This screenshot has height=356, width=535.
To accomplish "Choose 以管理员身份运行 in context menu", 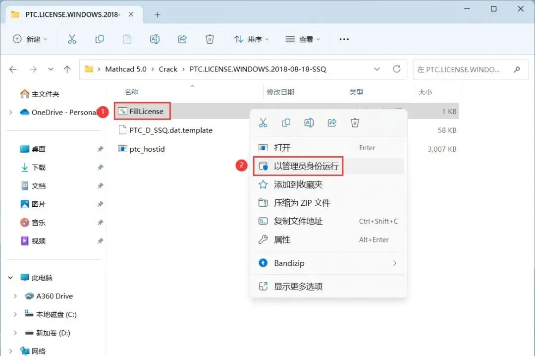I will click(x=328, y=166).
